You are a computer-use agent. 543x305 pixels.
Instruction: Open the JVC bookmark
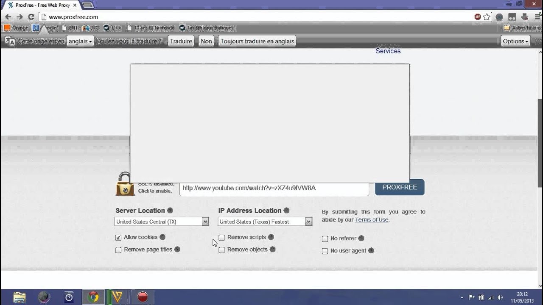click(90, 28)
